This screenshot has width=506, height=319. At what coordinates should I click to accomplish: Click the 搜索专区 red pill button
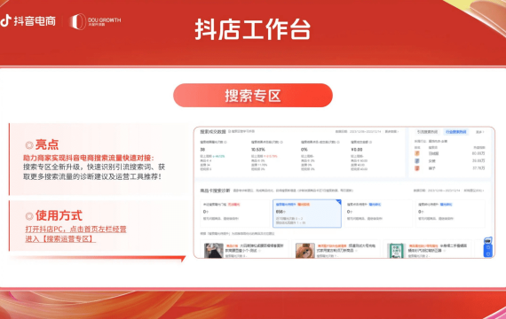coord(253,96)
